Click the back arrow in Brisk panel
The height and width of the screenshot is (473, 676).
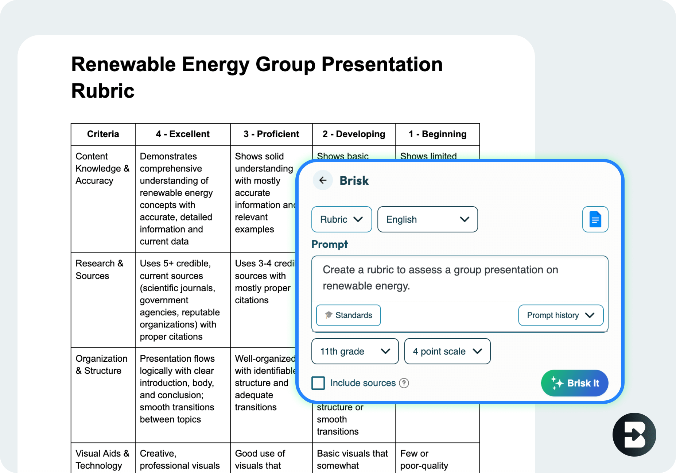click(323, 180)
